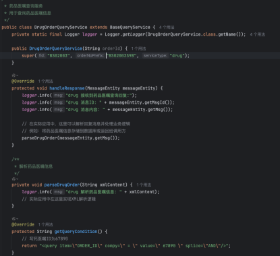
Task: Show the 1 usage hint beside getQueryCondition's @Override
Action: click(45, 224)
